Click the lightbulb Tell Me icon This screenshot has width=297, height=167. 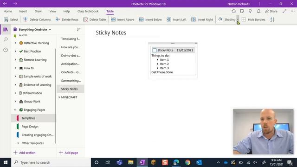[x=250, y=11]
